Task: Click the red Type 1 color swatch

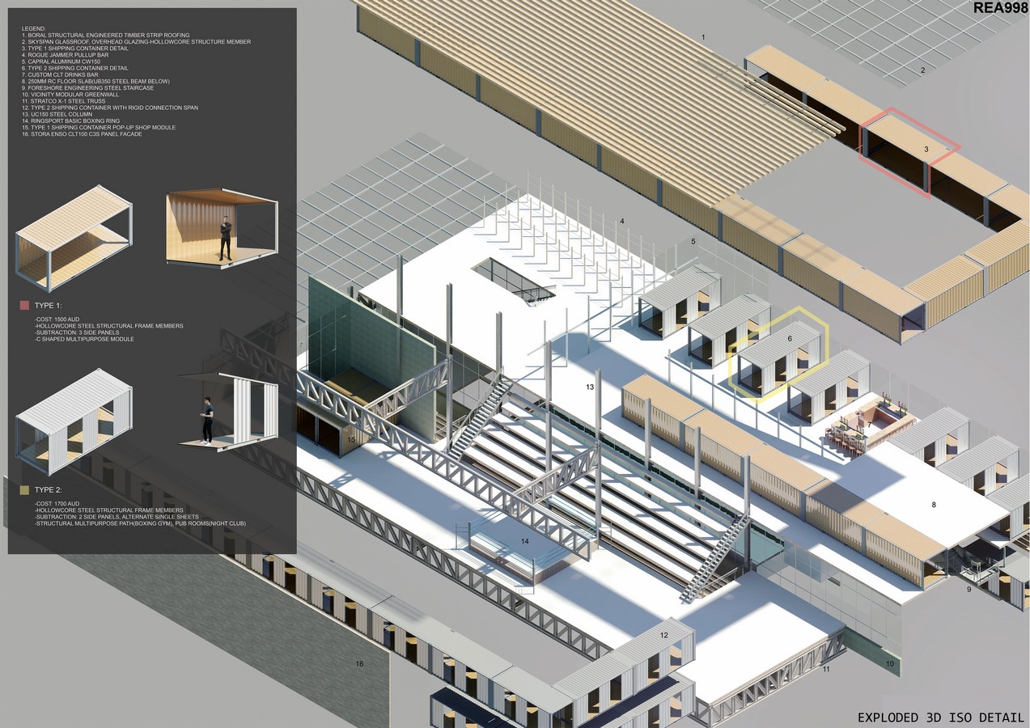Action: pyautogui.click(x=24, y=306)
